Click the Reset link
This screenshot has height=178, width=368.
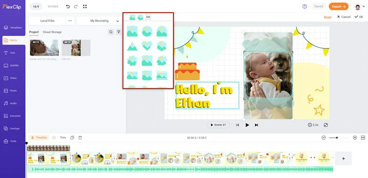click(x=327, y=17)
